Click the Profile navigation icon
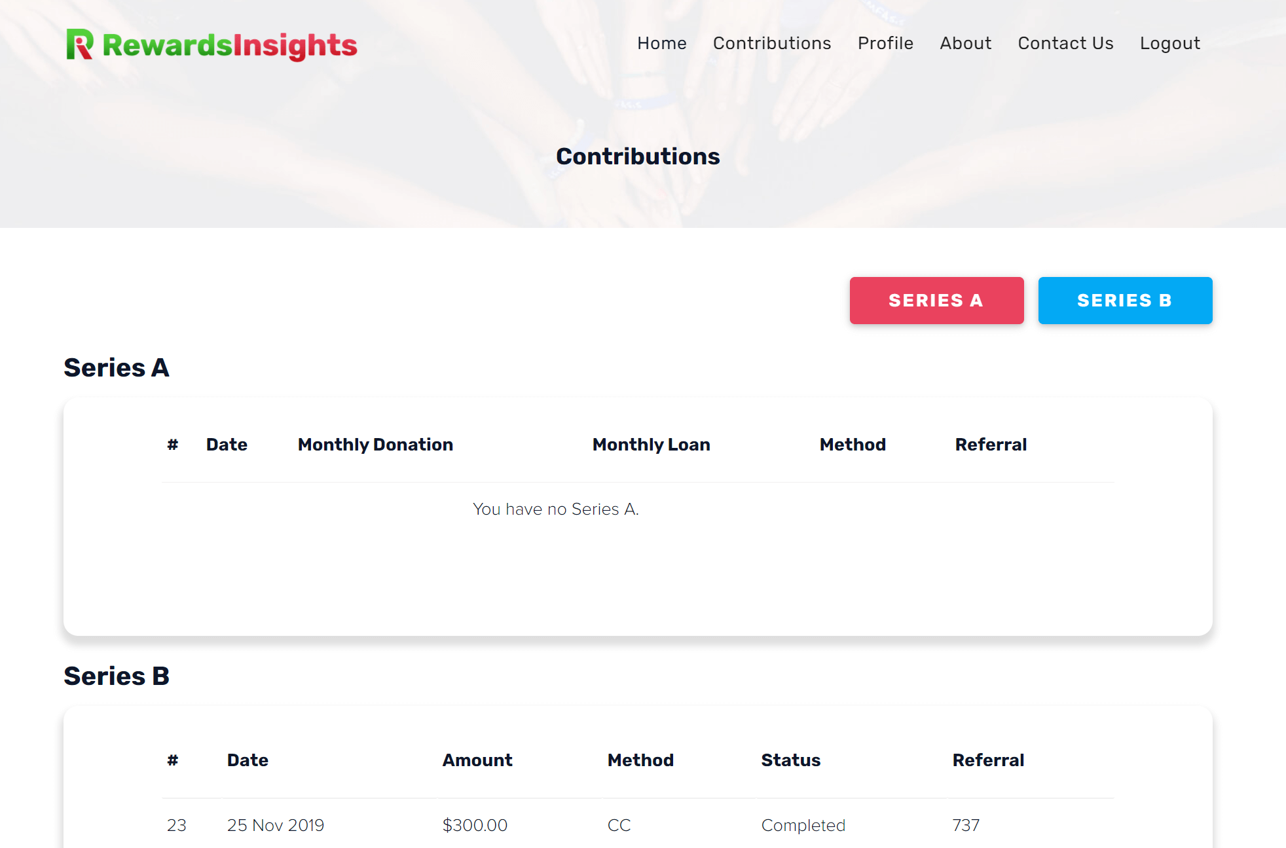Viewport: 1286px width, 848px height. click(x=885, y=43)
